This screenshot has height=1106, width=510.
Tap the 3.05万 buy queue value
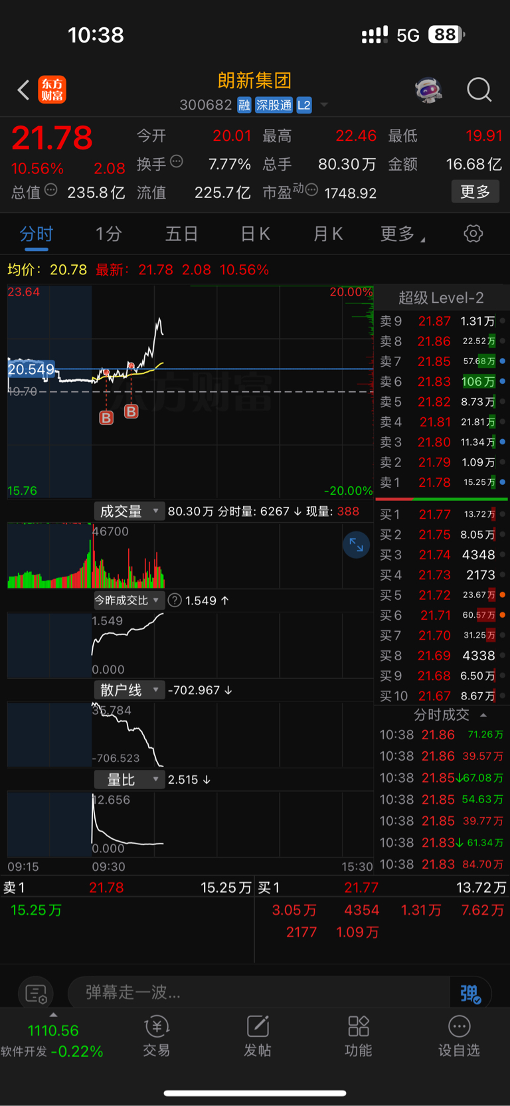click(294, 910)
